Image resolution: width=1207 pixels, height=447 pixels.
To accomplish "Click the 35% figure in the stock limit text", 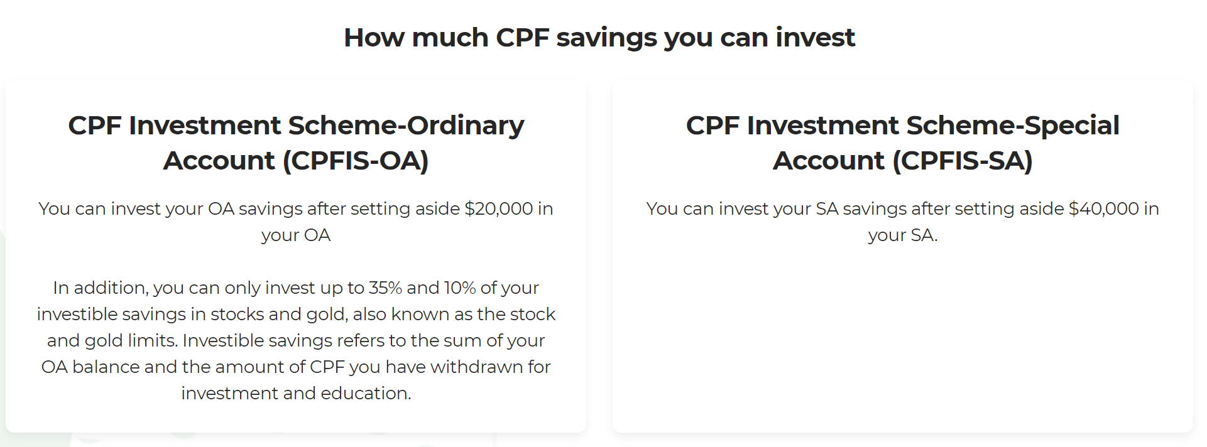I will 385,288.
